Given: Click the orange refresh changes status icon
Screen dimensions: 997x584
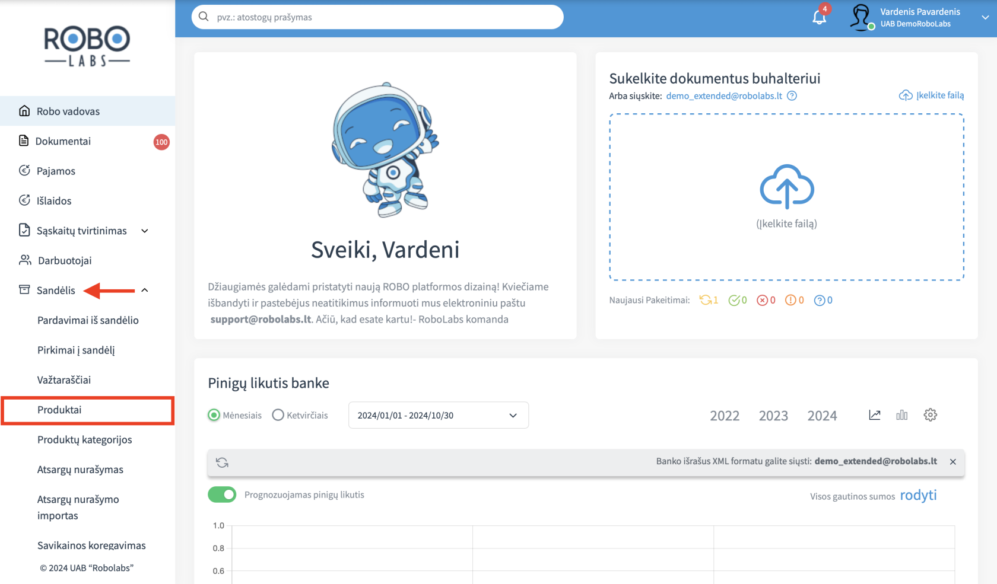Looking at the screenshot, I should tap(705, 300).
